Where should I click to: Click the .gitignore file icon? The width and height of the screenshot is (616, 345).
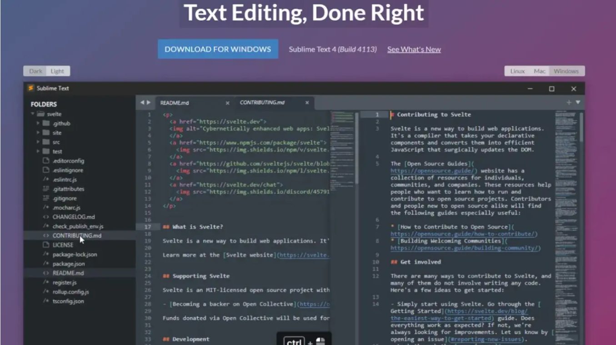pos(45,198)
